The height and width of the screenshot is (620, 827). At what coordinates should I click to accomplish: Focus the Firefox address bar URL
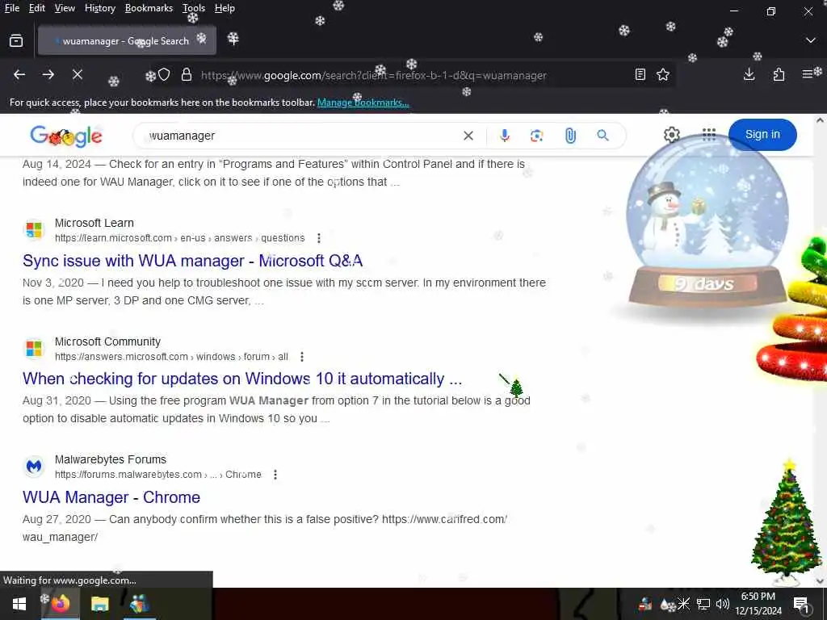click(373, 75)
